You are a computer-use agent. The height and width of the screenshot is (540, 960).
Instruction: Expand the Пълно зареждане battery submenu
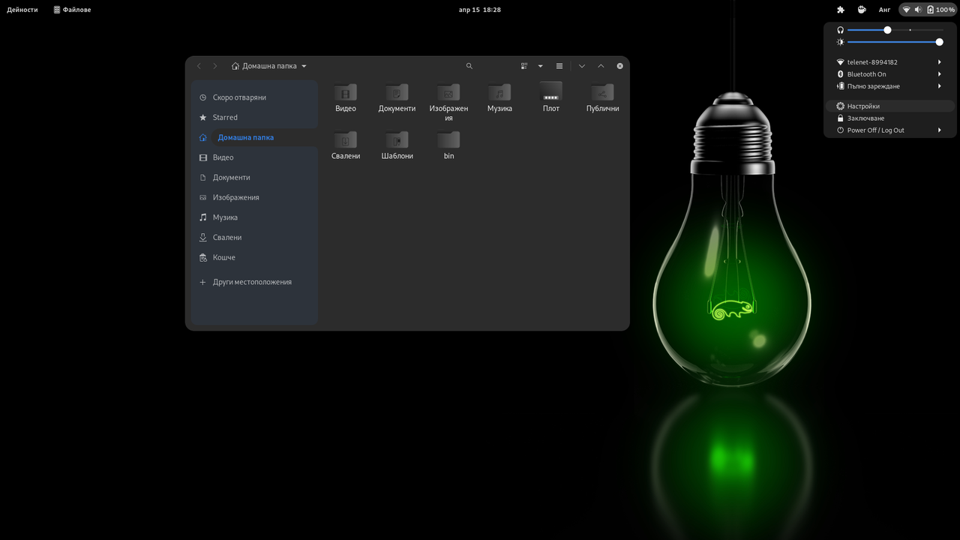(x=889, y=86)
